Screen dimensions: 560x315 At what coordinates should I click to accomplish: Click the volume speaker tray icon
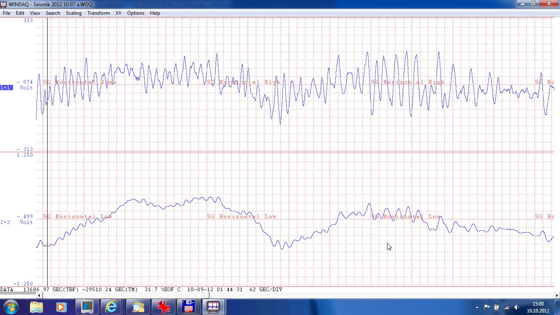tap(517, 307)
